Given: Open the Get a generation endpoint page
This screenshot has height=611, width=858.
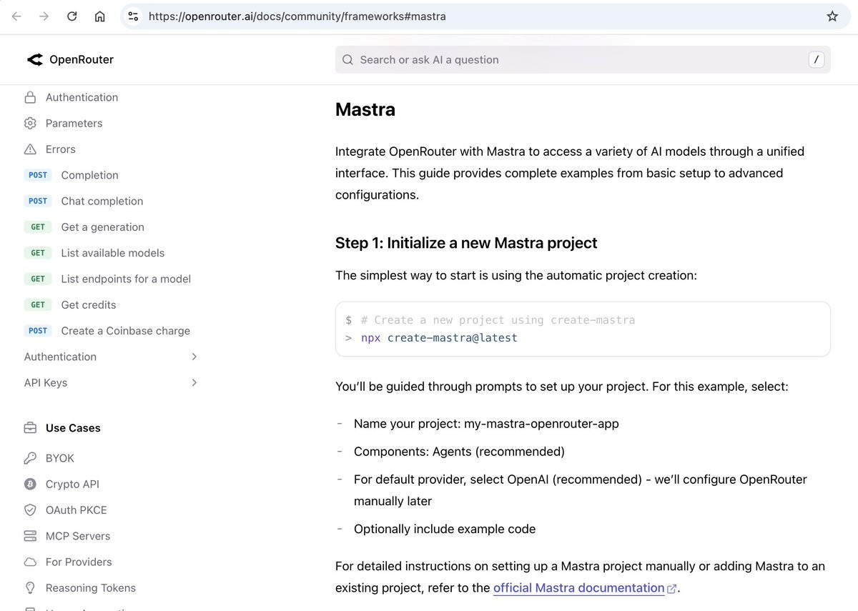Looking at the screenshot, I should click(x=102, y=227).
